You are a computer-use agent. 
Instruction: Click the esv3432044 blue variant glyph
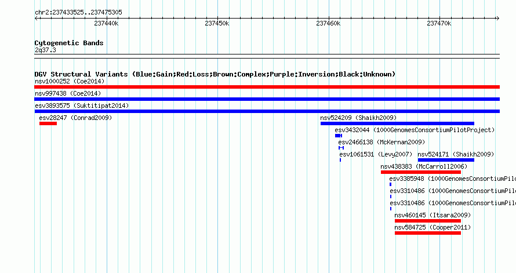point(339,136)
